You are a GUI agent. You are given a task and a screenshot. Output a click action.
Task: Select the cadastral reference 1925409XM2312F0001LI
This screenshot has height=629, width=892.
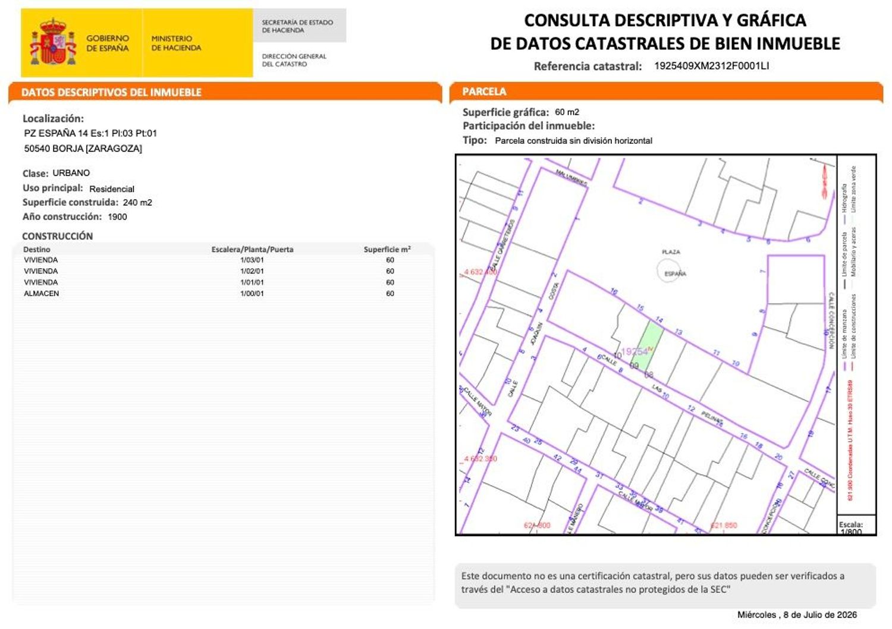tap(711, 66)
